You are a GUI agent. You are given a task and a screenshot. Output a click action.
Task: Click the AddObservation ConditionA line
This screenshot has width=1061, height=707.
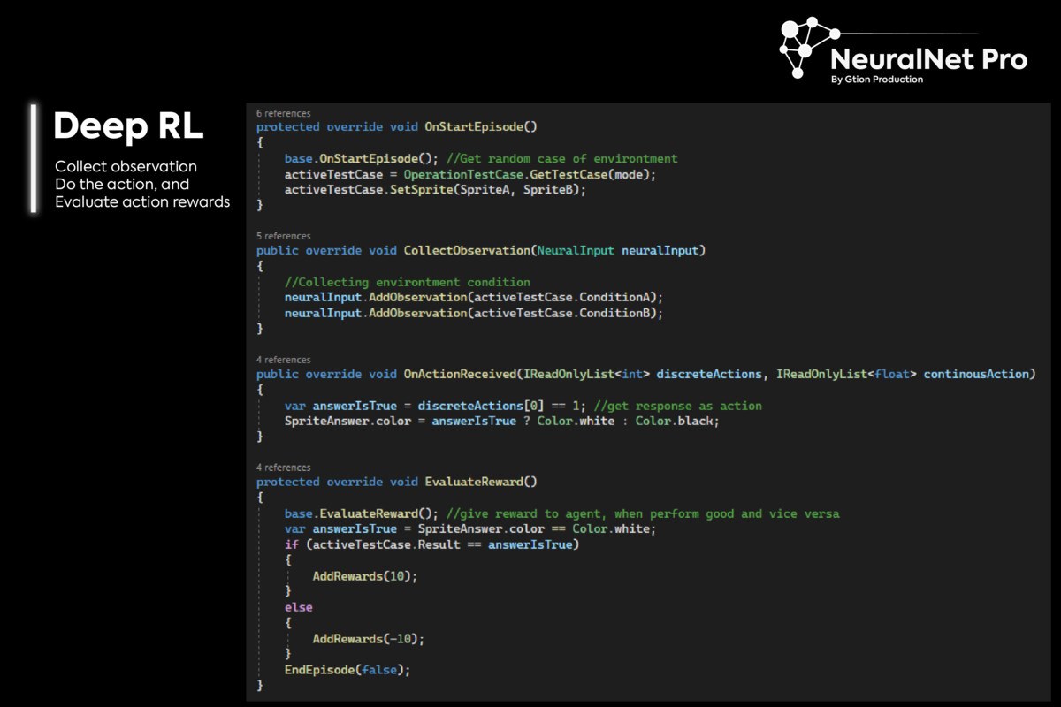click(x=473, y=298)
